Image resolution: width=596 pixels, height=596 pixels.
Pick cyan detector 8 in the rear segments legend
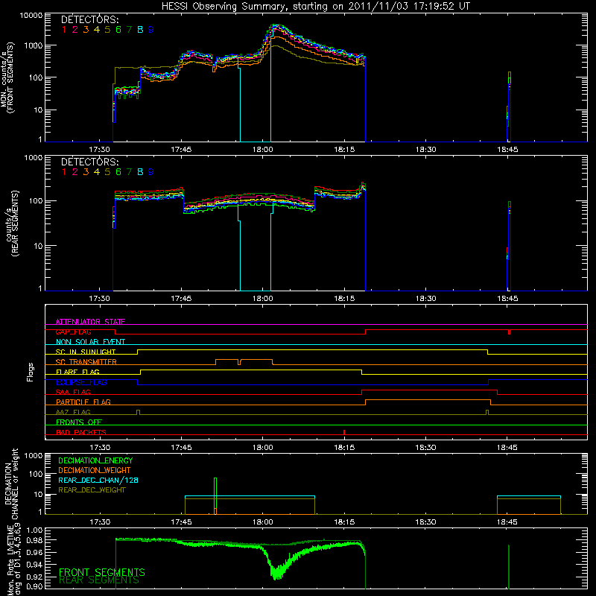pos(140,172)
